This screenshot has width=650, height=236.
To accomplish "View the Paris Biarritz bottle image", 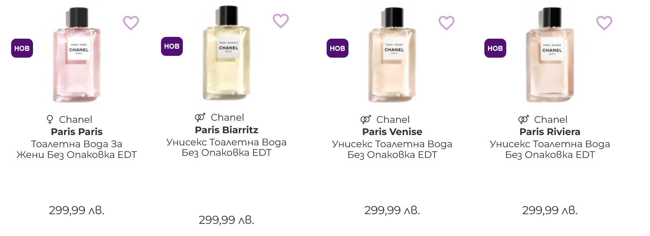I will pyautogui.click(x=227, y=54).
